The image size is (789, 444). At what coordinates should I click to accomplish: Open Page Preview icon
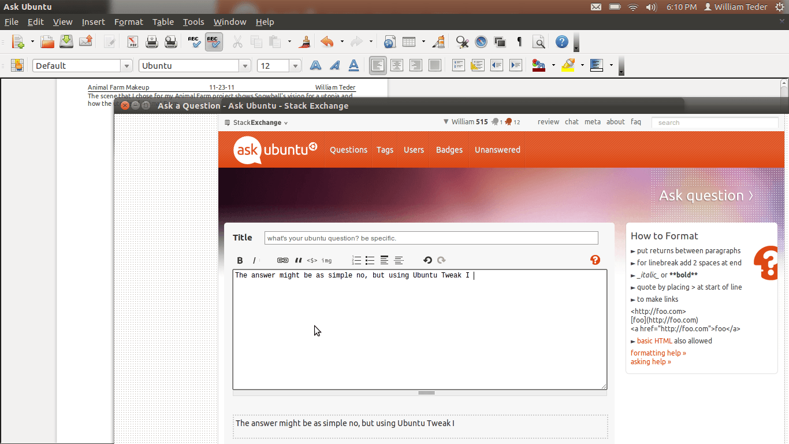point(171,42)
